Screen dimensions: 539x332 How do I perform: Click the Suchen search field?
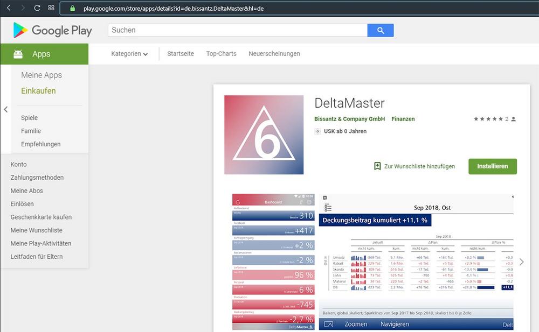[x=238, y=30]
